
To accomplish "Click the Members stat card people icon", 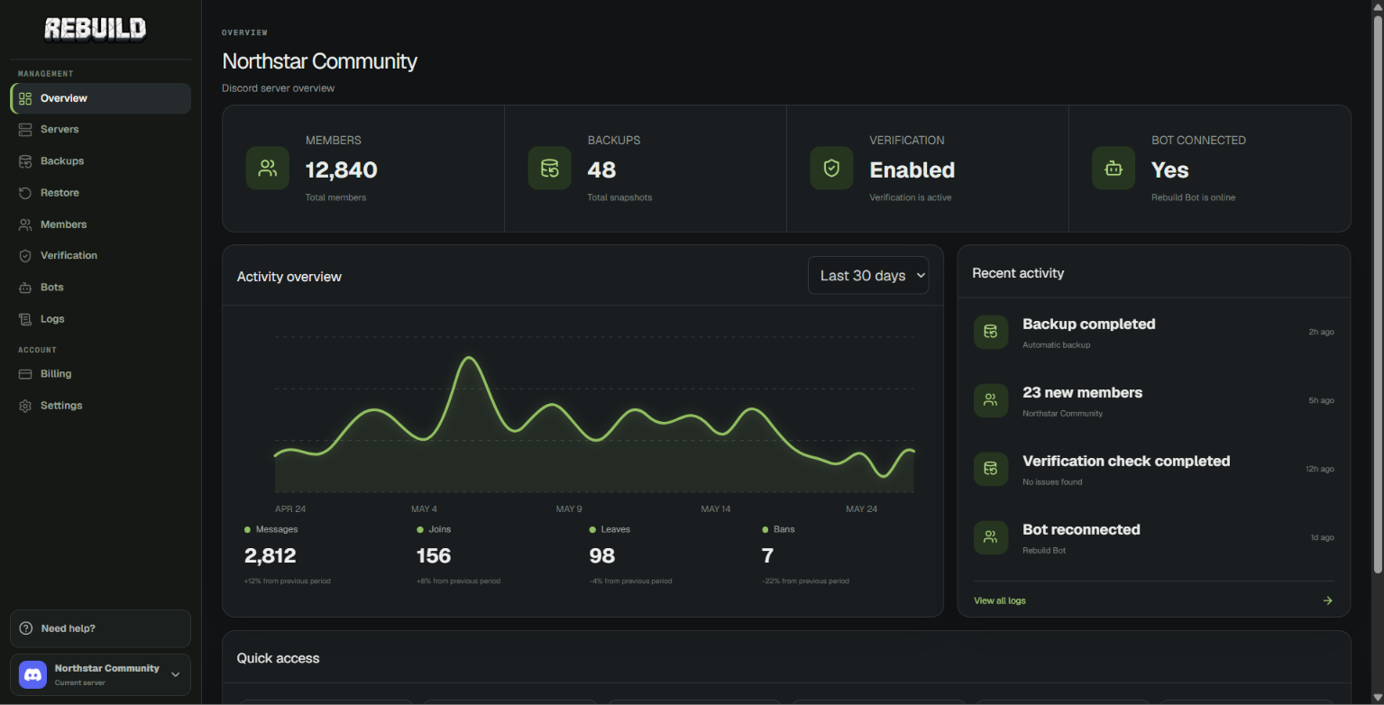I will [x=268, y=169].
